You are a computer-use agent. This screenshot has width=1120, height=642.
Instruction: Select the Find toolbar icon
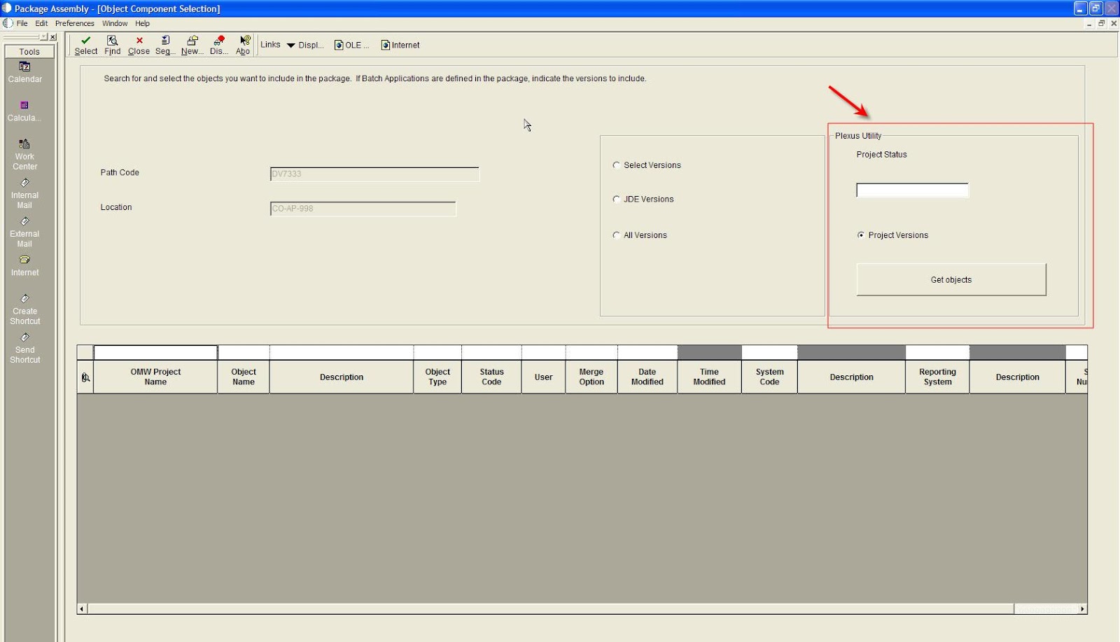coord(112,44)
